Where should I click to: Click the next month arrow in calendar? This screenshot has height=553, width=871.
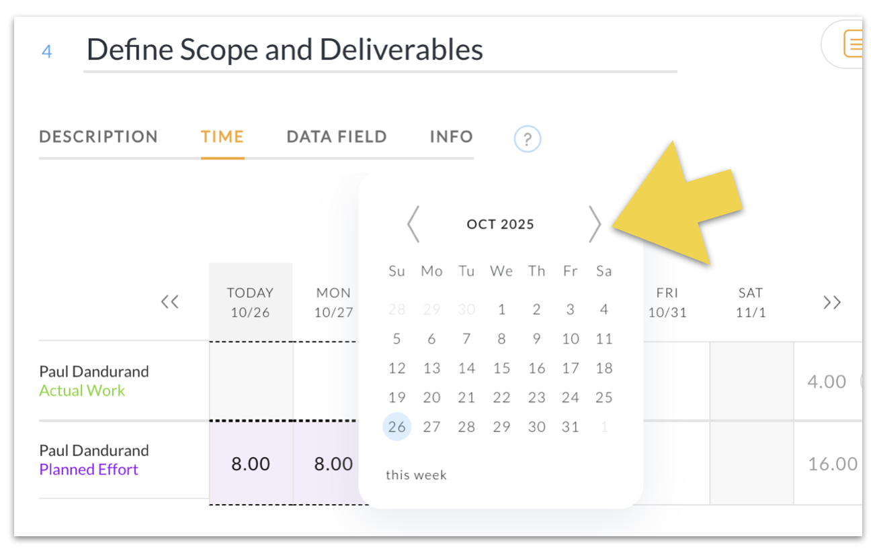(x=594, y=224)
